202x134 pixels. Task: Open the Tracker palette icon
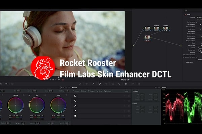click(x=106, y=84)
